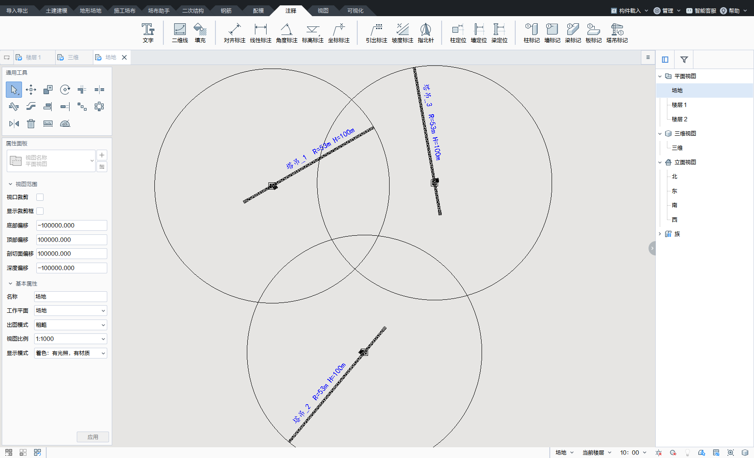754x458 pixels.
Task: Select the mirror tool in 通用工具
Action: (14, 124)
